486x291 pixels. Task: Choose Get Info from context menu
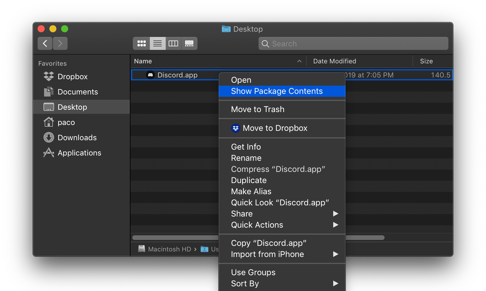282,147
